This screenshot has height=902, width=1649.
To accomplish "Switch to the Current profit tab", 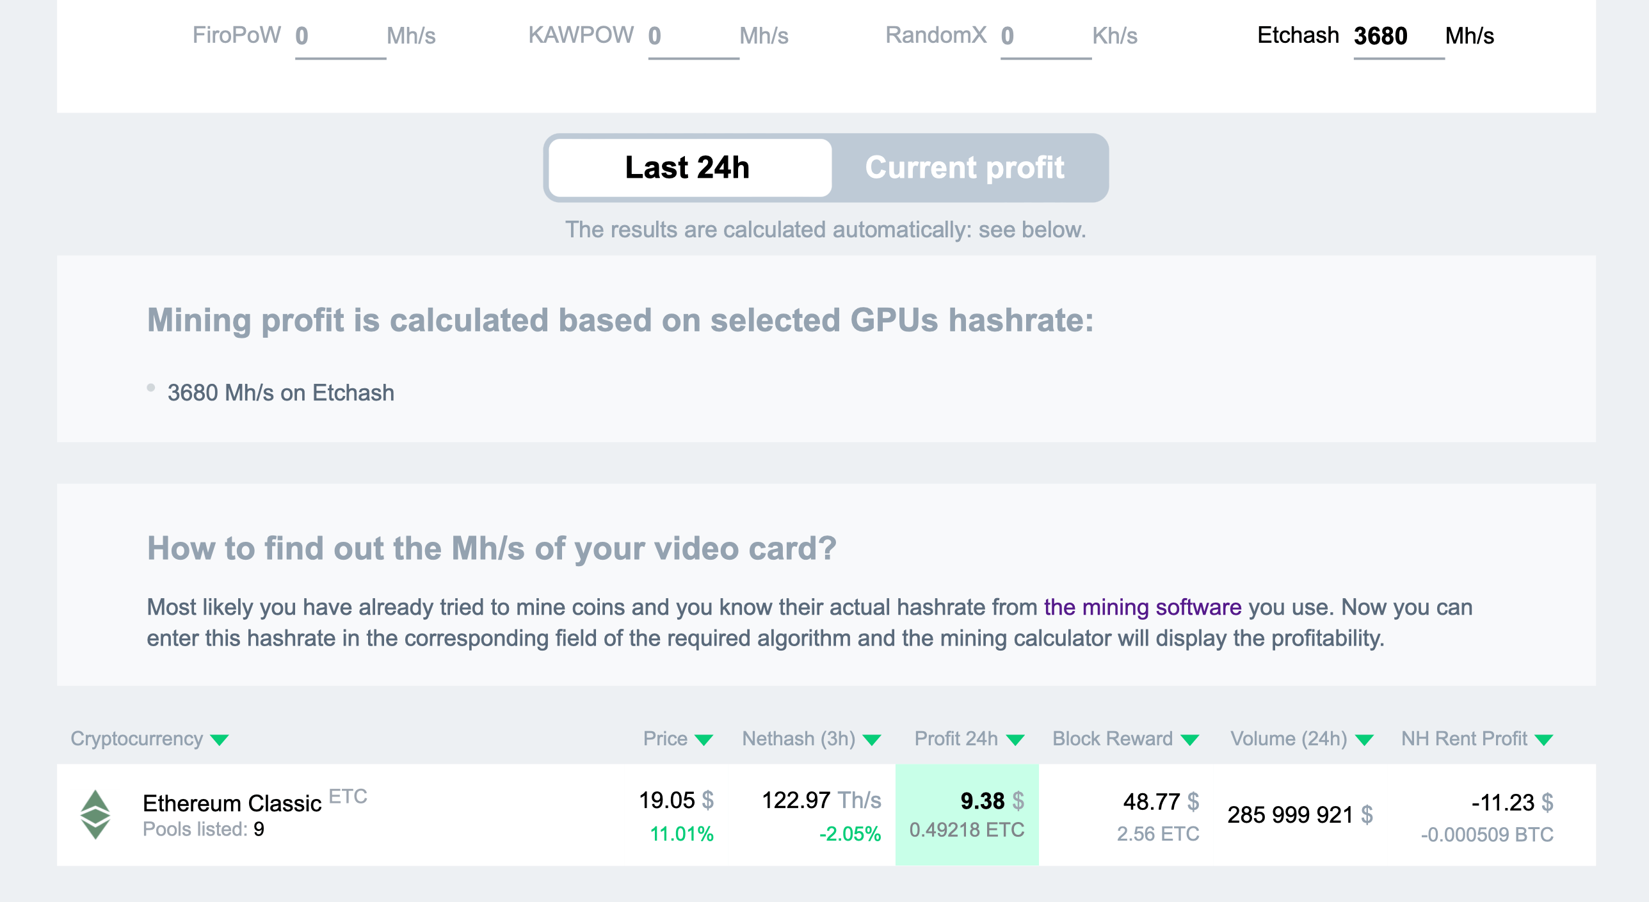I will [965, 168].
